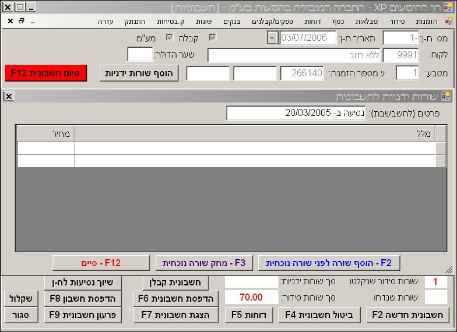Click the menu bar app icon beside הזמנות
Viewport: 457px width, 332px height.
[x=449, y=21]
